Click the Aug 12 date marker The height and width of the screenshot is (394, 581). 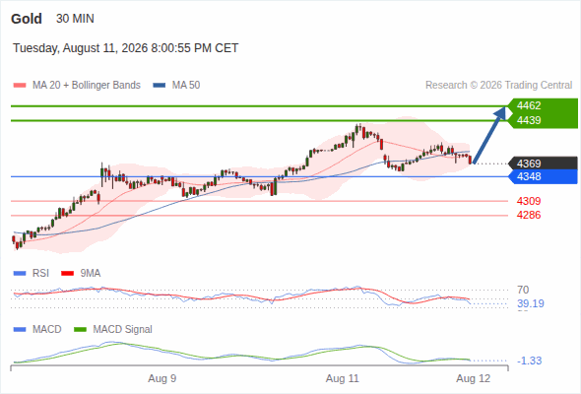coord(474,379)
